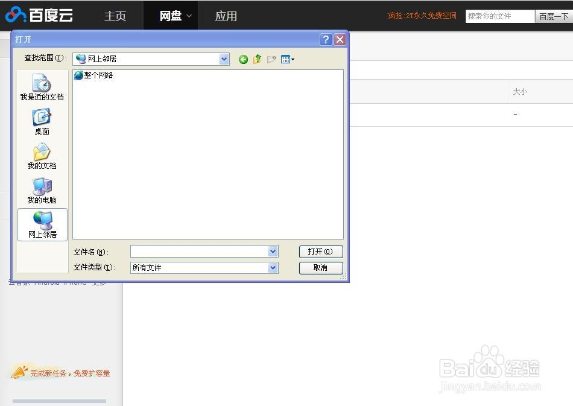Click the Back navigation icon in the dialog
The image size is (573, 406).
(243, 59)
